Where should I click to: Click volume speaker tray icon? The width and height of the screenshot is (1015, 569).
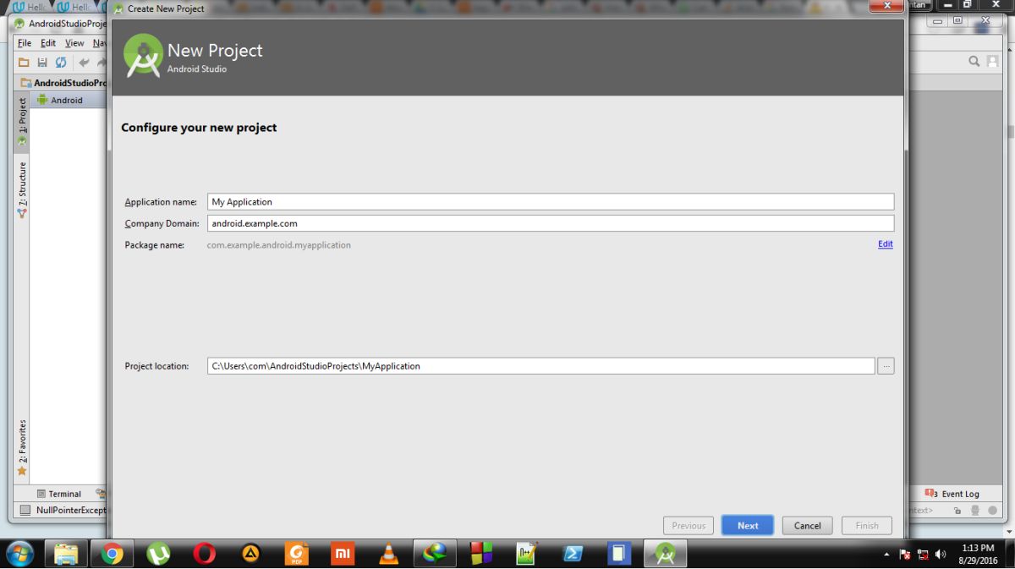(x=939, y=554)
